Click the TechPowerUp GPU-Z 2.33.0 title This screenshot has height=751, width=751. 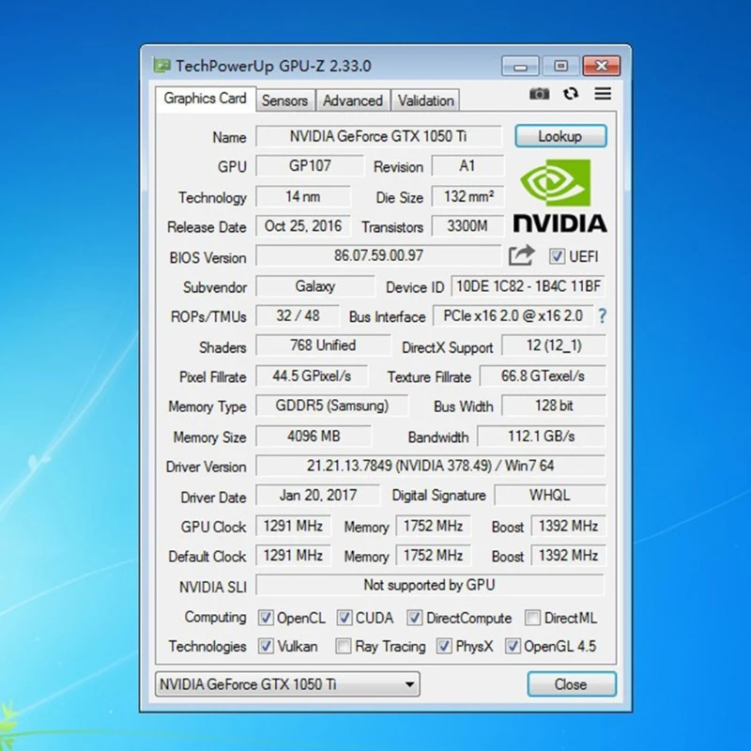point(273,66)
